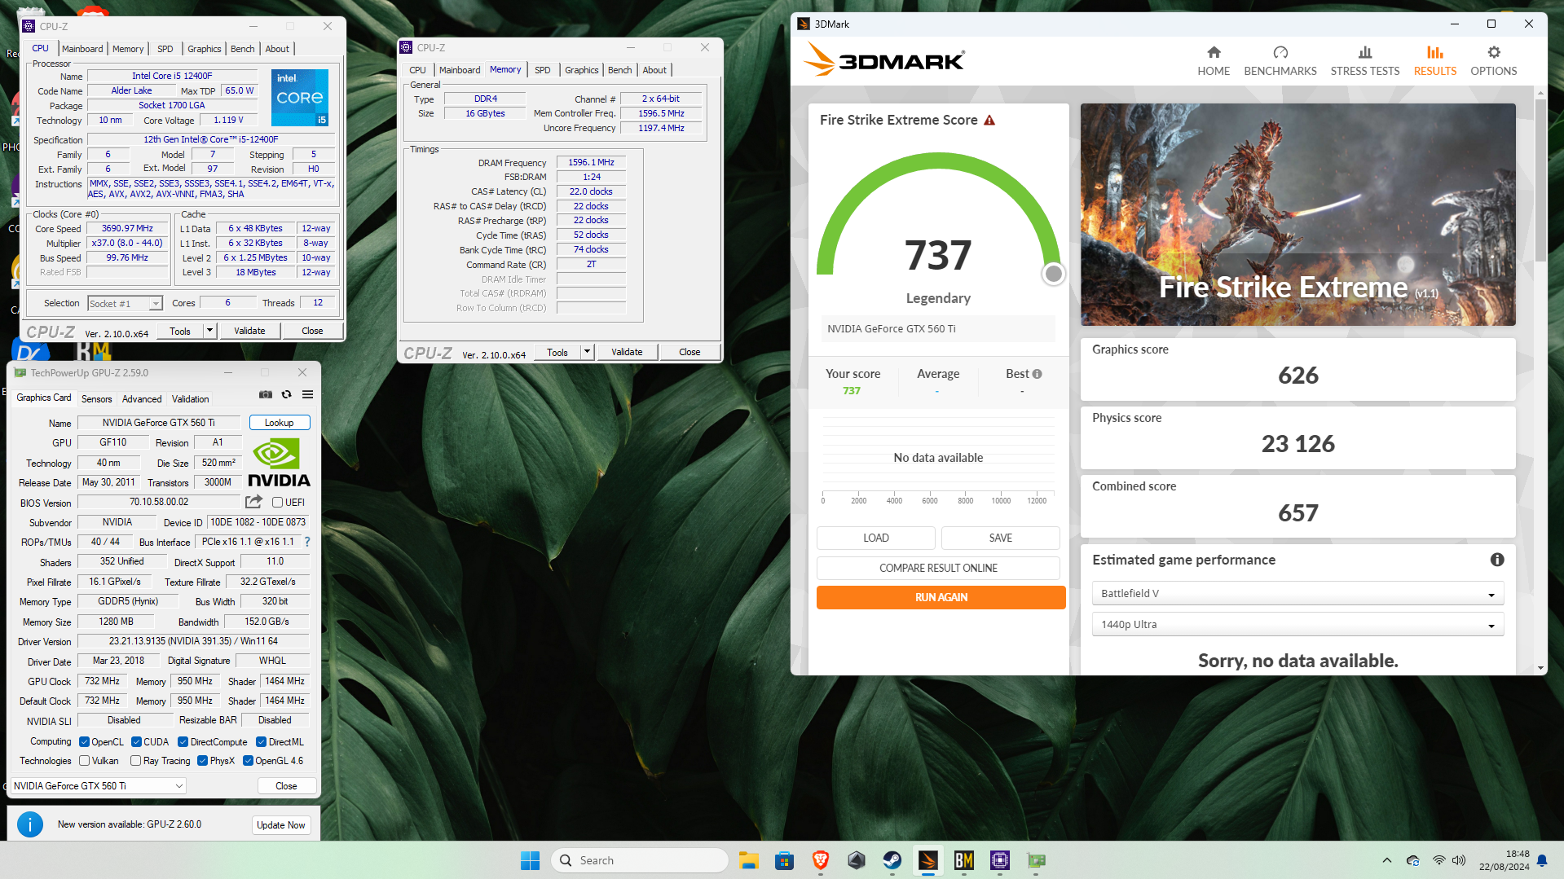
Task: Switch to Mainboard tab in CPU window
Action: [x=82, y=49]
